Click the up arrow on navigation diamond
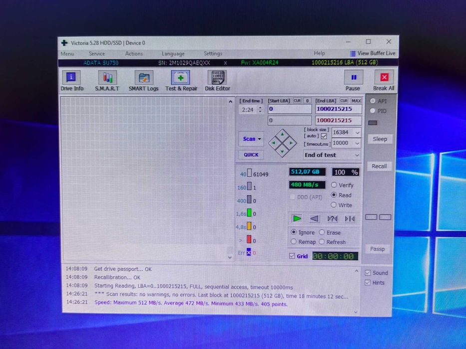This screenshot has height=349, width=466. click(x=282, y=135)
